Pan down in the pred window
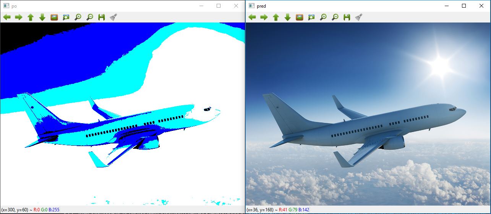The height and width of the screenshot is (214, 491). click(288, 17)
